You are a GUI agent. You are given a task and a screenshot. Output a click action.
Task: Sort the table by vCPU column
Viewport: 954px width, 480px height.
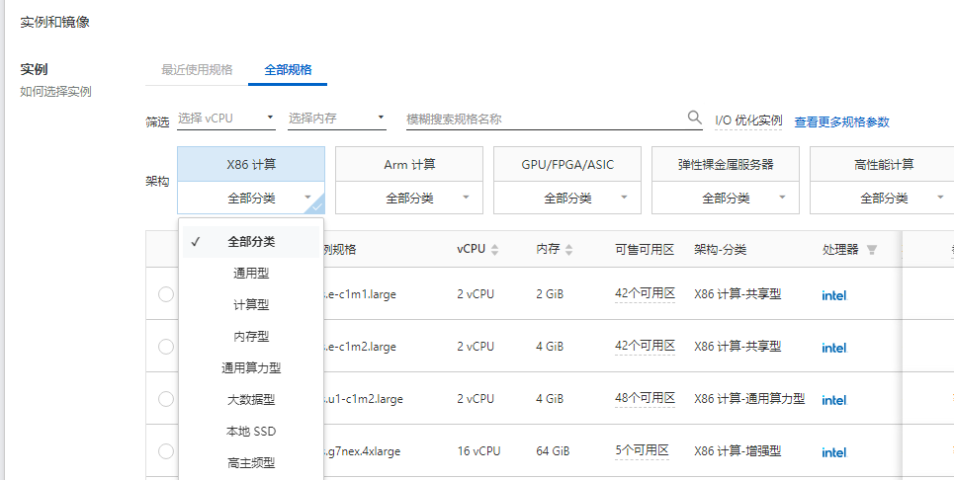pos(495,250)
